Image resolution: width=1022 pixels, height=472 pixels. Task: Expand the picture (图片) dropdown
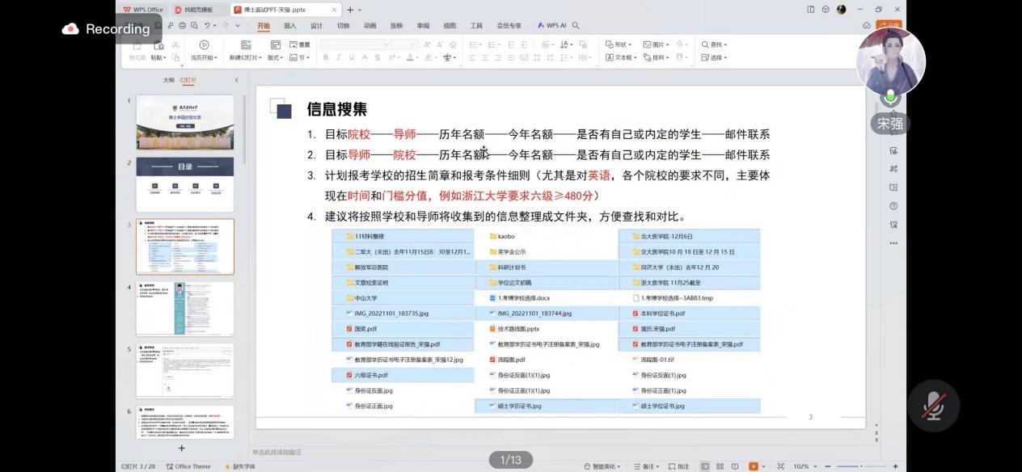(x=657, y=44)
